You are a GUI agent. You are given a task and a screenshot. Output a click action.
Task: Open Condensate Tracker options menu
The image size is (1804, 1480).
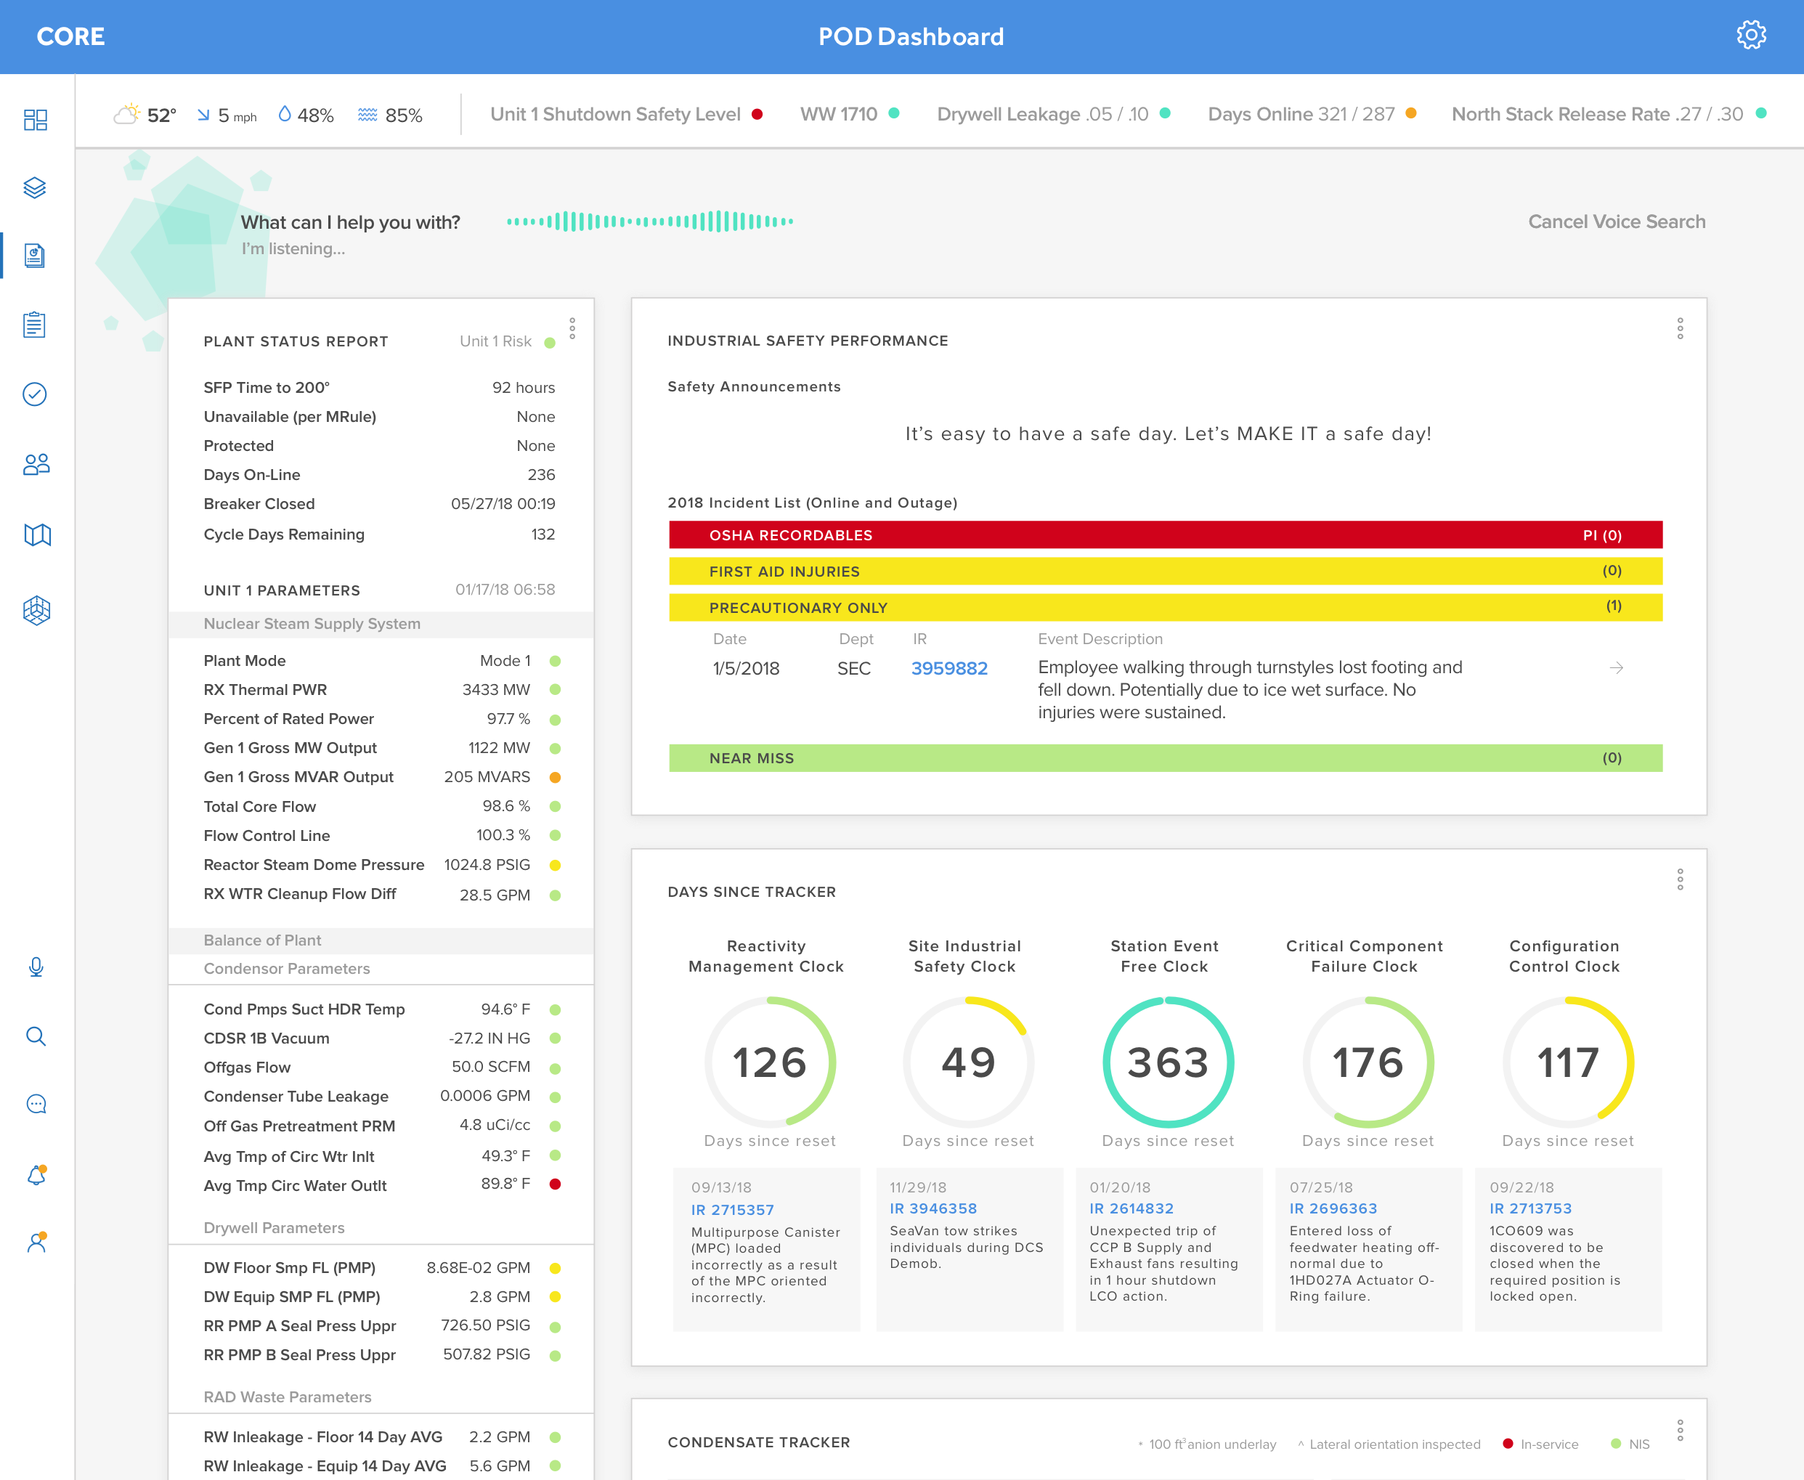click(1680, 1430)
